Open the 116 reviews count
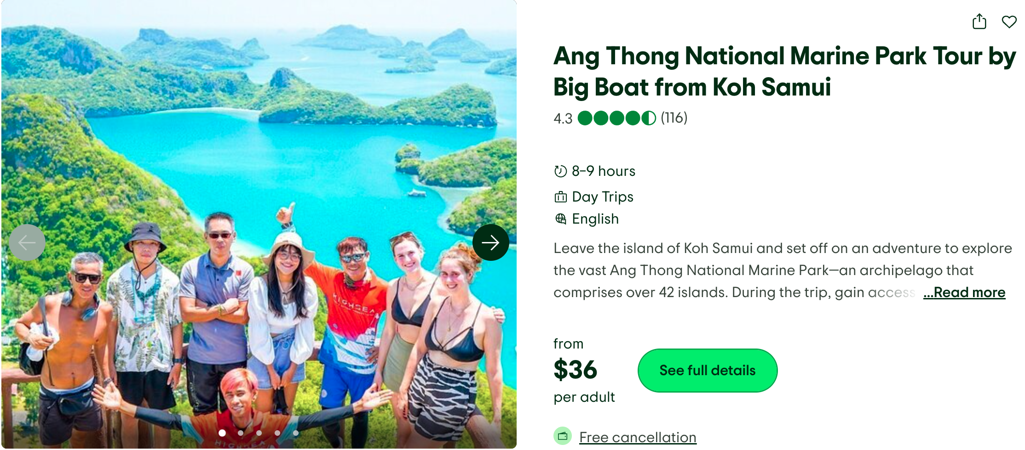 coord(674,118)
